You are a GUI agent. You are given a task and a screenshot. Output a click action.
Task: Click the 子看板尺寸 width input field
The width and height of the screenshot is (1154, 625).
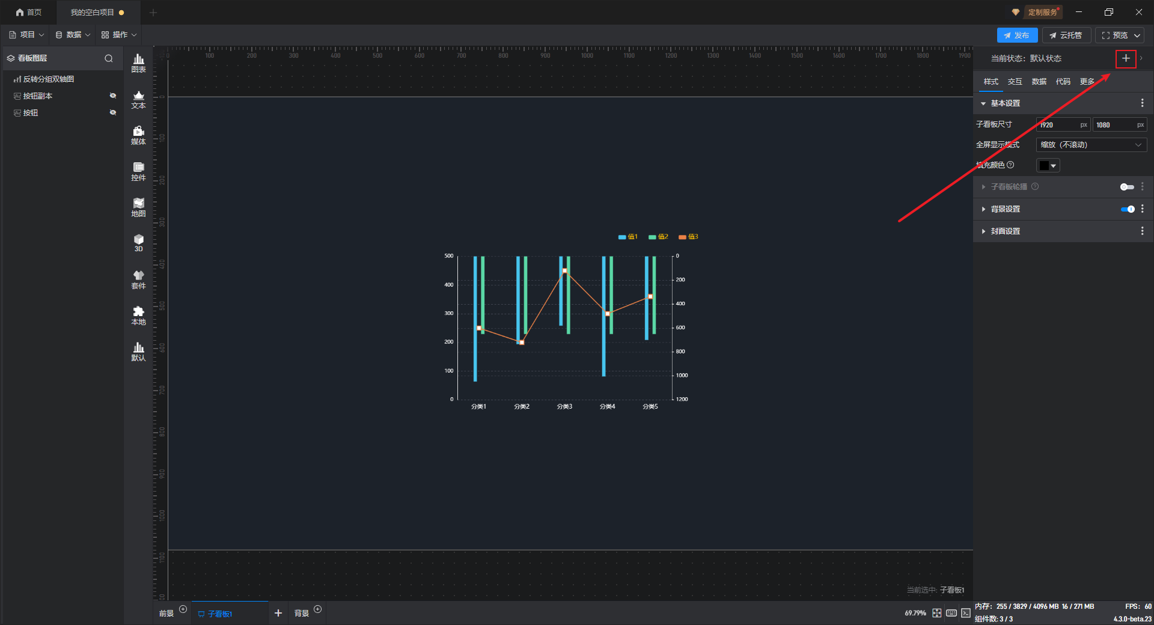click(1058, 125)
